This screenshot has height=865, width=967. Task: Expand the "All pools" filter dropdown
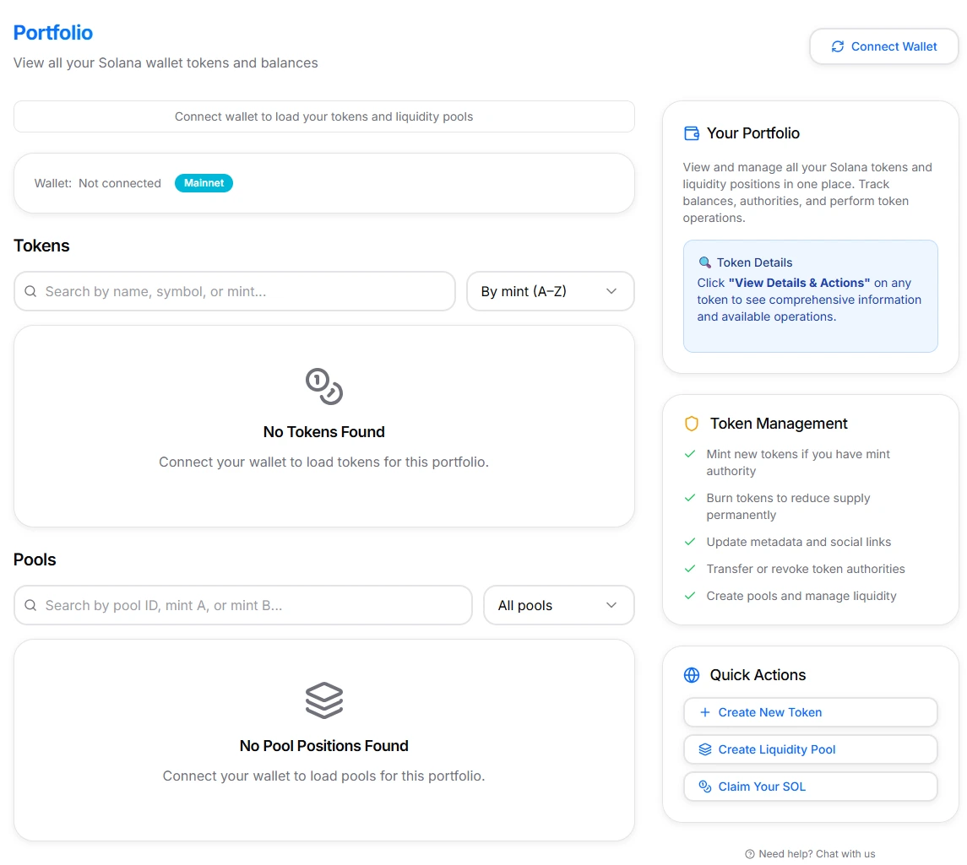coord(558,605)
